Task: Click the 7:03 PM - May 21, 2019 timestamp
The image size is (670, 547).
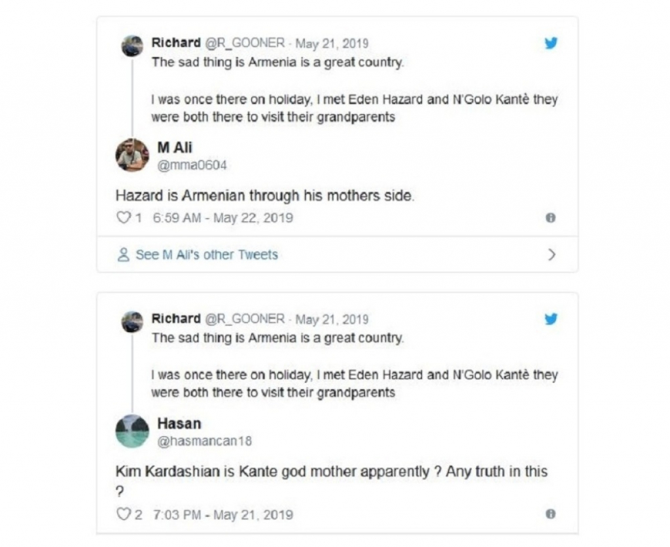Action: [222, 514]
